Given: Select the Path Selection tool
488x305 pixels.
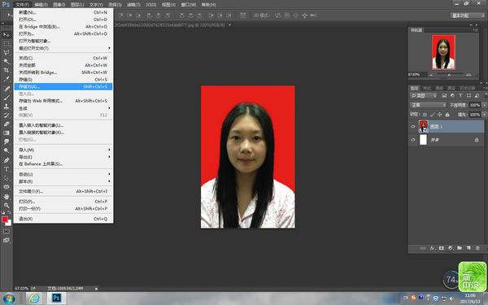Looking at the screenshot, I should [x=7, y=178].
